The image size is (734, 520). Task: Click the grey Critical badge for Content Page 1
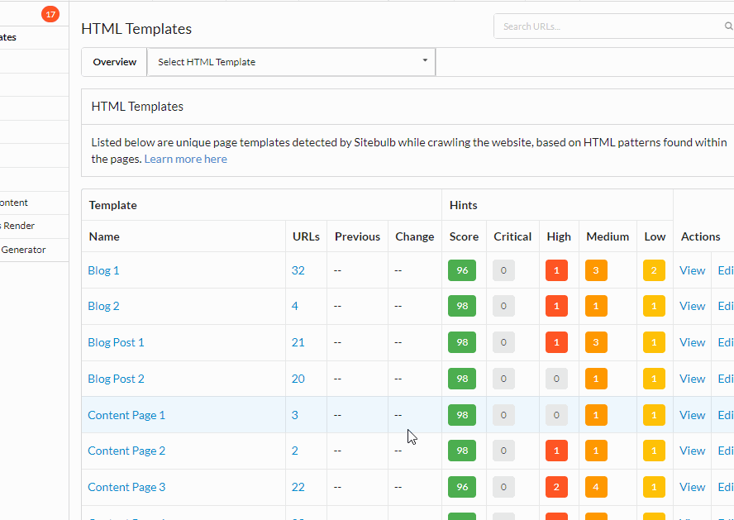(503, 415)
